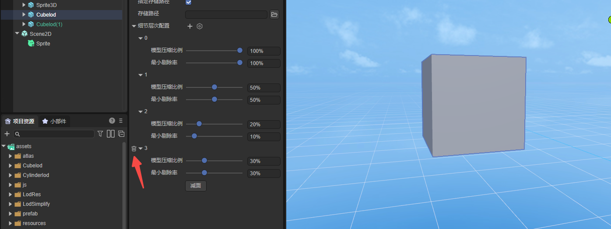Switch to the 小部件 tab

(x=54, y=121)
